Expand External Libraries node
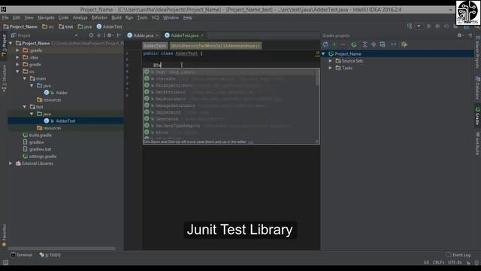481x271 pixels. [x=11, y=163]
